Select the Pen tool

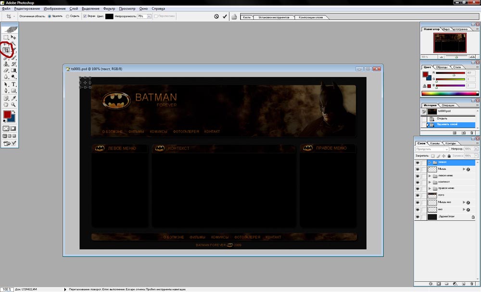[6, 91]
